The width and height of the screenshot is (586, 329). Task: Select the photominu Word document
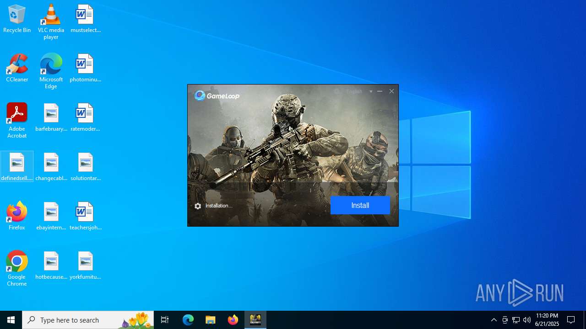coord(85,69)
